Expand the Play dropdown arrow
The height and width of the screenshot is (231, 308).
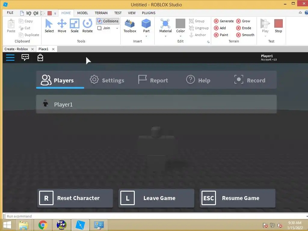[x=265, y=36]
